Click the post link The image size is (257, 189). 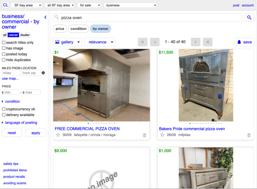tap(236, 5)
